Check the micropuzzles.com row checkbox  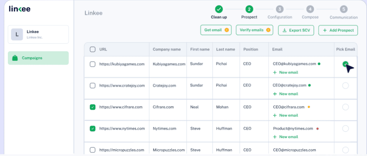pos(93,150)
